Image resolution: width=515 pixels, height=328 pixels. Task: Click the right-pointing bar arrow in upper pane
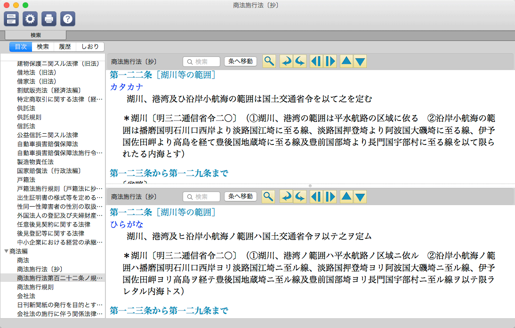click(330, 61)
